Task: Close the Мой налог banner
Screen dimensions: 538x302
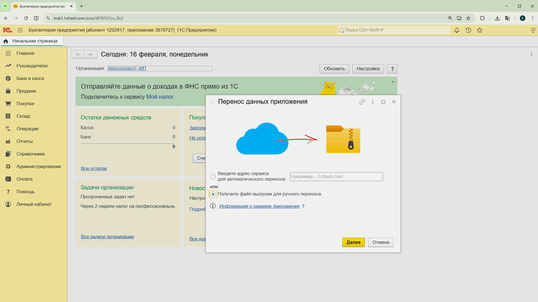Action: click(393, 82)
